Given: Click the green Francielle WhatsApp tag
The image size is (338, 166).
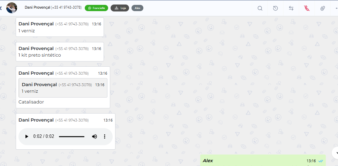Looking at the screenshot, I should [x=96, y=8].
